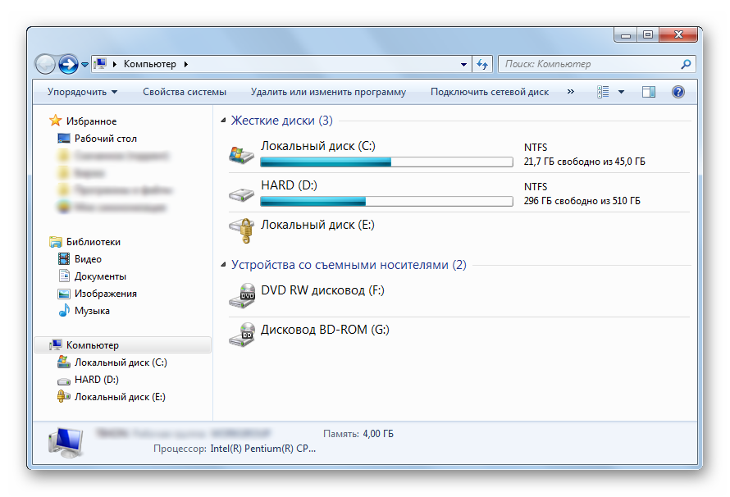Click the Избранное star icon
Viewport: 730px width, 497px height.
pyautogui.click(x=56, y=121)
